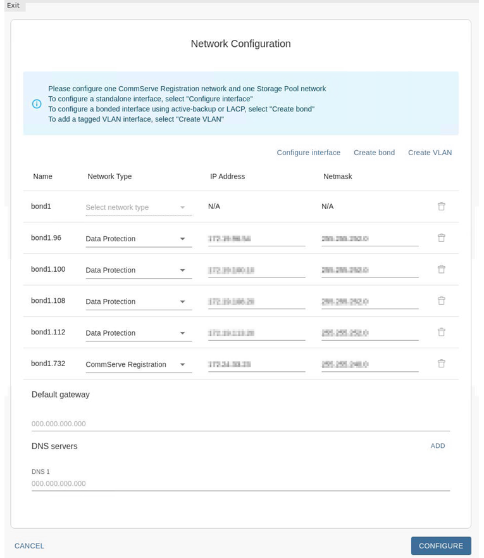Click the info icon beside the instructions
Image resolution: width=484 pixels, height=558 pixels.
click(x=37, y=104)
